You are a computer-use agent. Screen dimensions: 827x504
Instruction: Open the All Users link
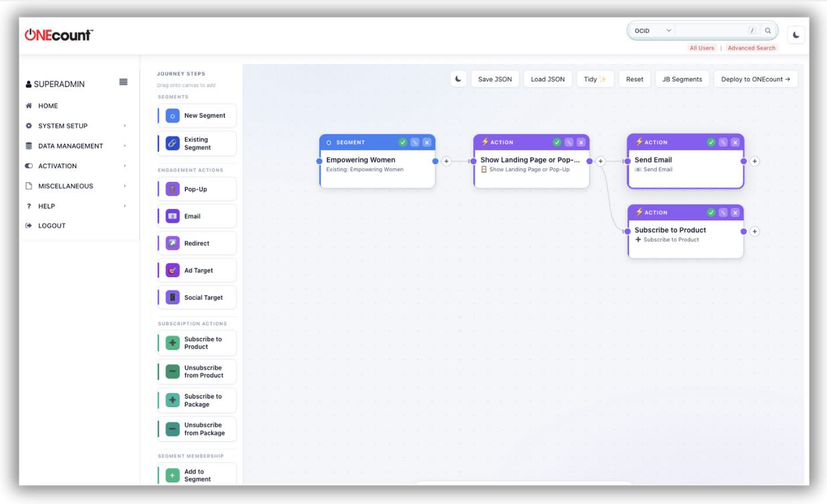tap(702, 48)
